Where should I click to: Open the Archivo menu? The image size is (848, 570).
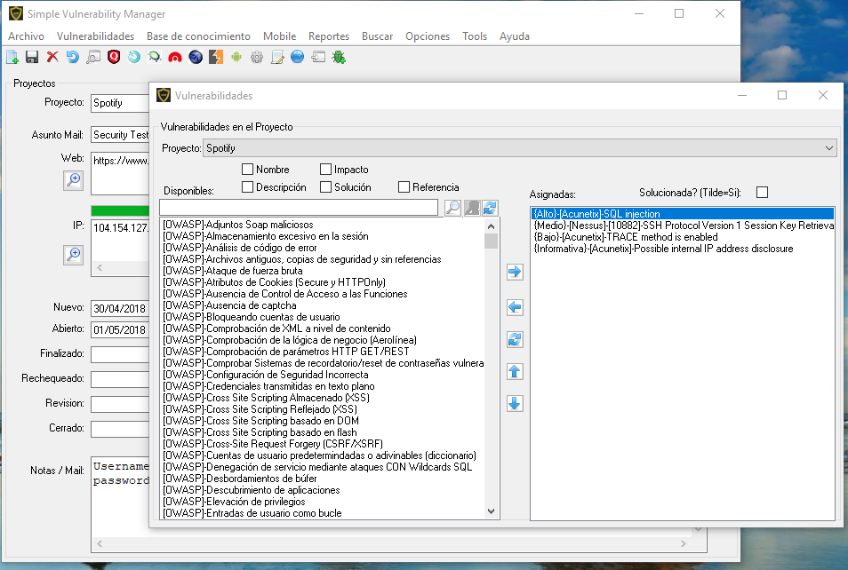click(26, 36)
